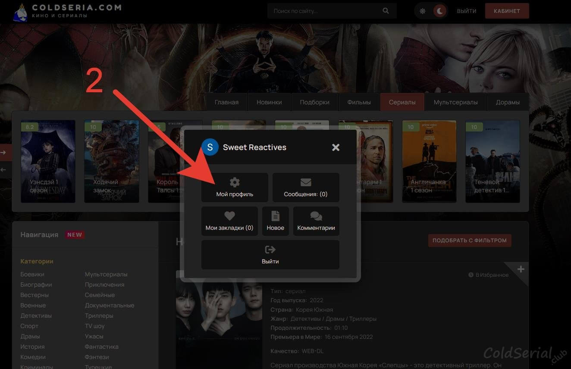This screenshot has width=571, height=369.
Task: Switch to dark theme moon icon
Action: coord(440,11)
